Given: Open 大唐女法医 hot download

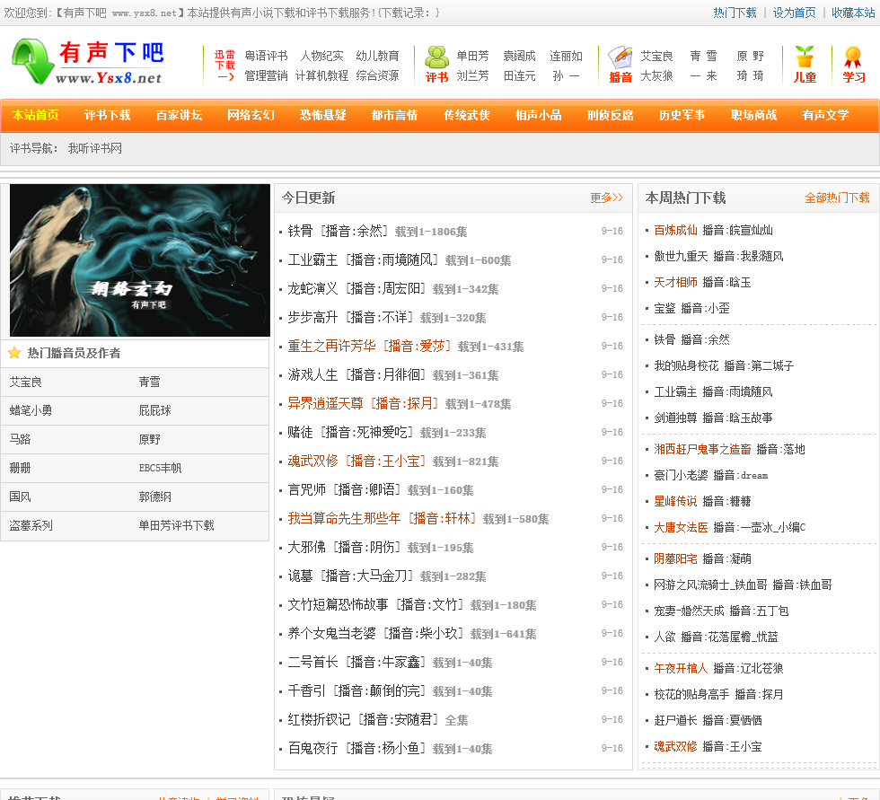Looking at the screenshot, I should 681,527.
